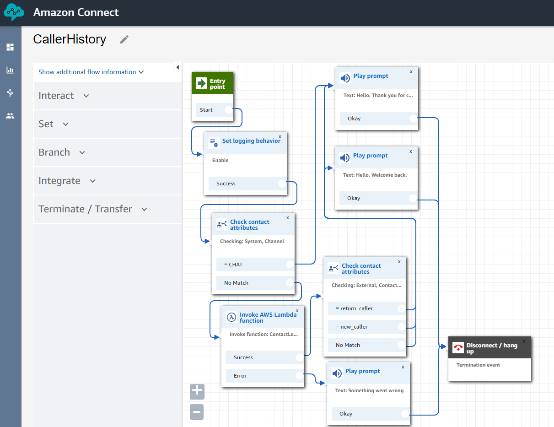Screen dimensions: 554x427
Task: Click No Match connector of System Channel check
Action: click(x=290, y=283)
